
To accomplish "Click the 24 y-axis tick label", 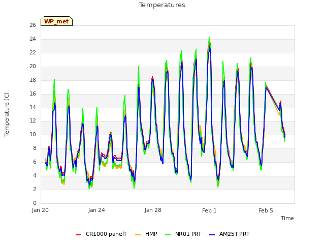I will 32,39.
